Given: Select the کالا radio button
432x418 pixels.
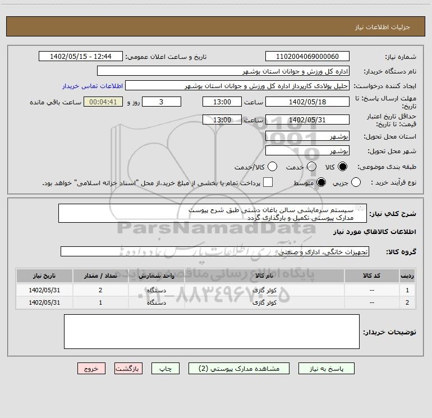Looking at the screenshot, I should click(342, 167).
